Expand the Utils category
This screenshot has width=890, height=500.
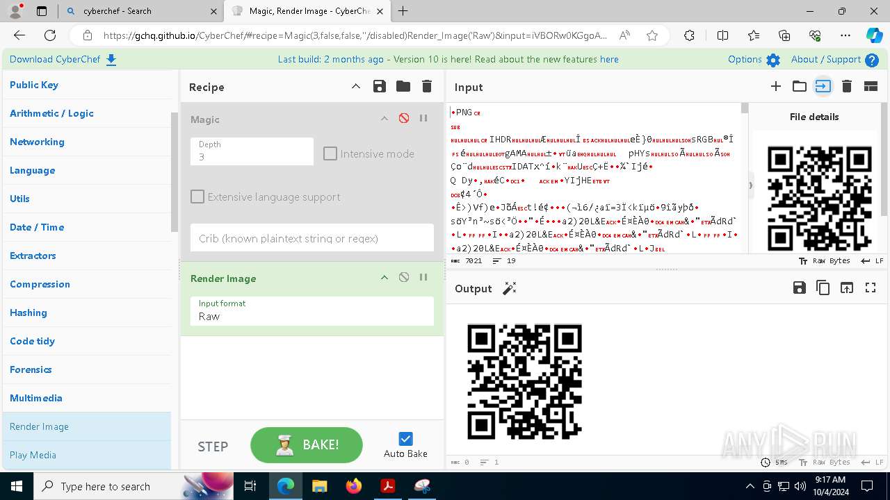(87, 199)
